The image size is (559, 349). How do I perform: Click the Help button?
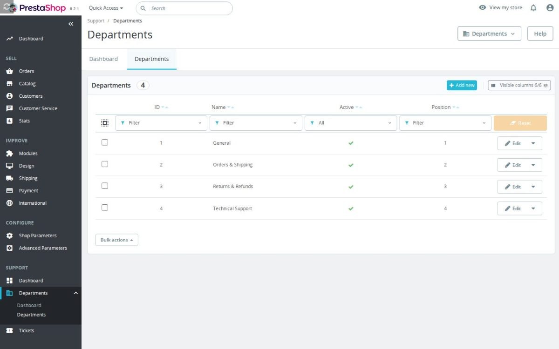[x=540, y=34]
